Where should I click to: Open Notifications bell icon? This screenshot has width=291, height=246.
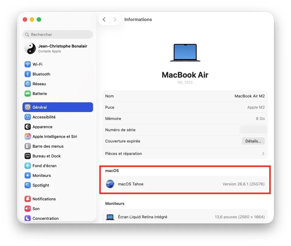[x=28, y=199]
